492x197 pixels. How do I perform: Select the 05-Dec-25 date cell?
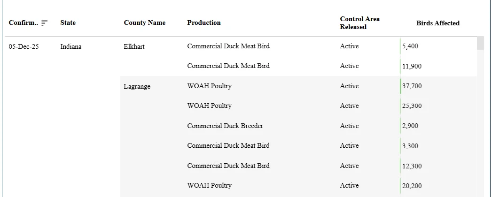[24, 46]
